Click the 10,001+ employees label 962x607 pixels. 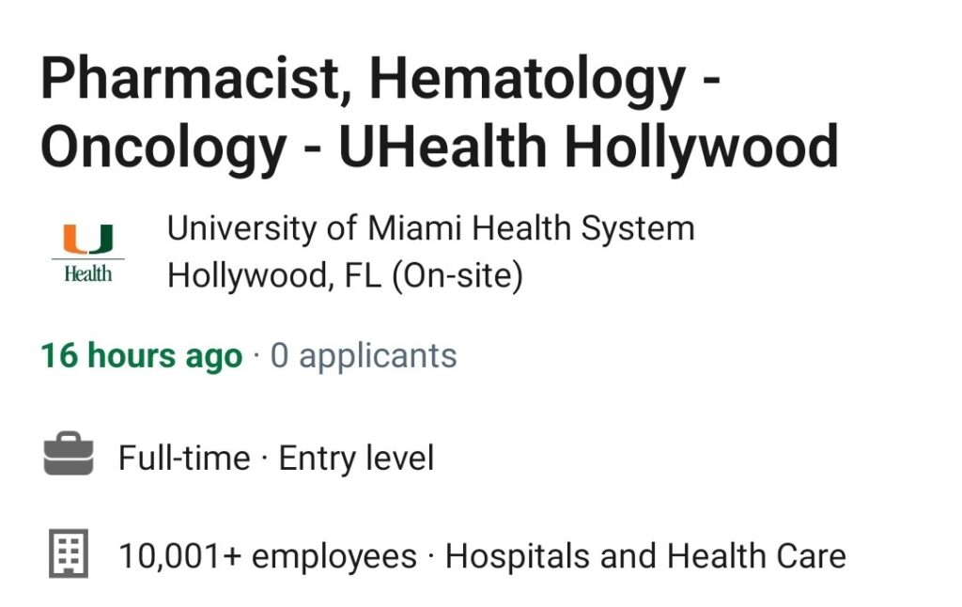pos(268,557)
